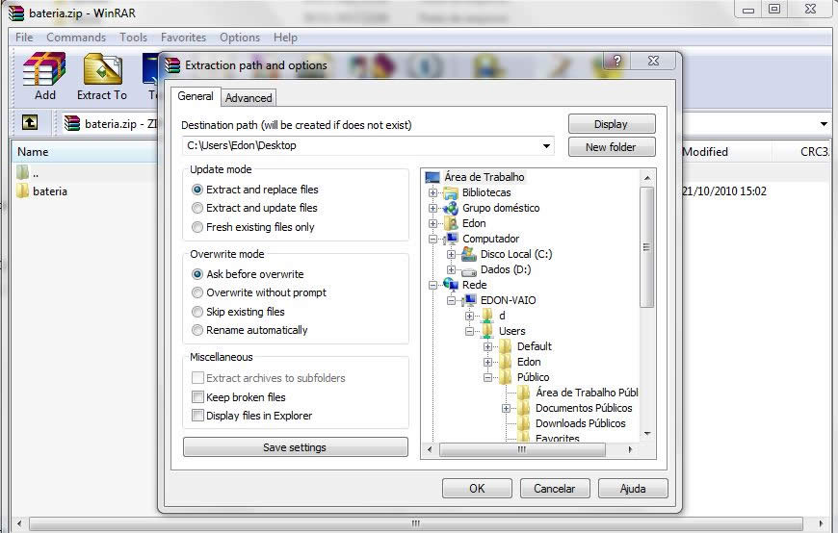Select Grupo doméstico homegroup icon
Image resolution: width=838 pixels, height=533 pixels.
[451, 208]
